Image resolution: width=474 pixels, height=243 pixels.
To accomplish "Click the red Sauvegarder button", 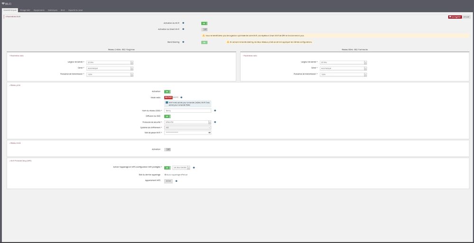I will coord(455,17).
